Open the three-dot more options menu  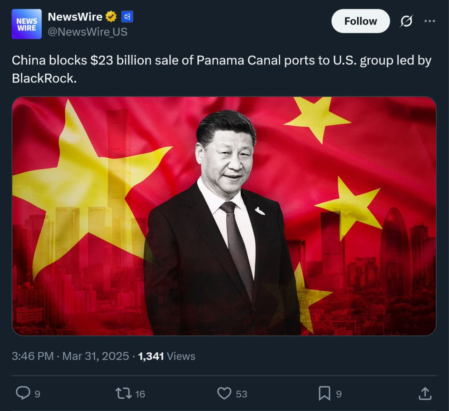[x=430, y=21]
